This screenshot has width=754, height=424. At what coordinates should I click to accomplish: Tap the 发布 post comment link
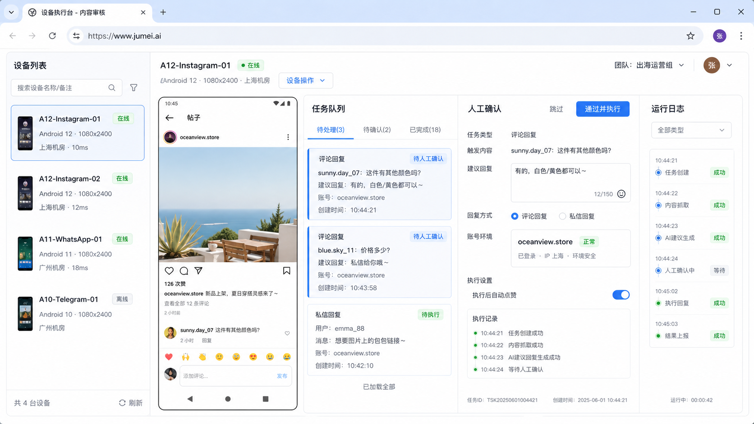click(x=282, y=376)
